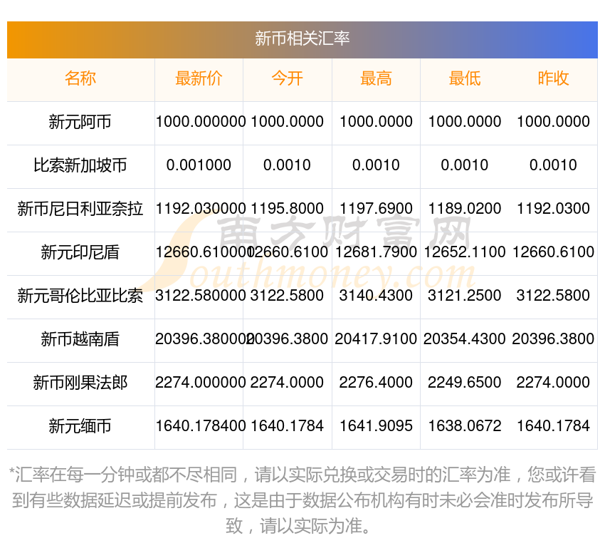Click the low value 3121.2500
The width and height of the screenshot is (605, 548).
pos(465,296)
